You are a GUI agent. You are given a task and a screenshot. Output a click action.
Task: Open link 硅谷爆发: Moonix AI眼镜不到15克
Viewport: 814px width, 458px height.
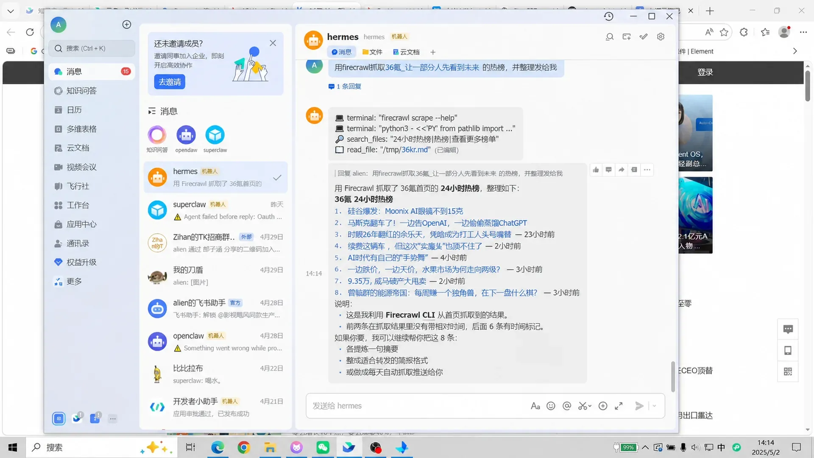pos(405,211)
